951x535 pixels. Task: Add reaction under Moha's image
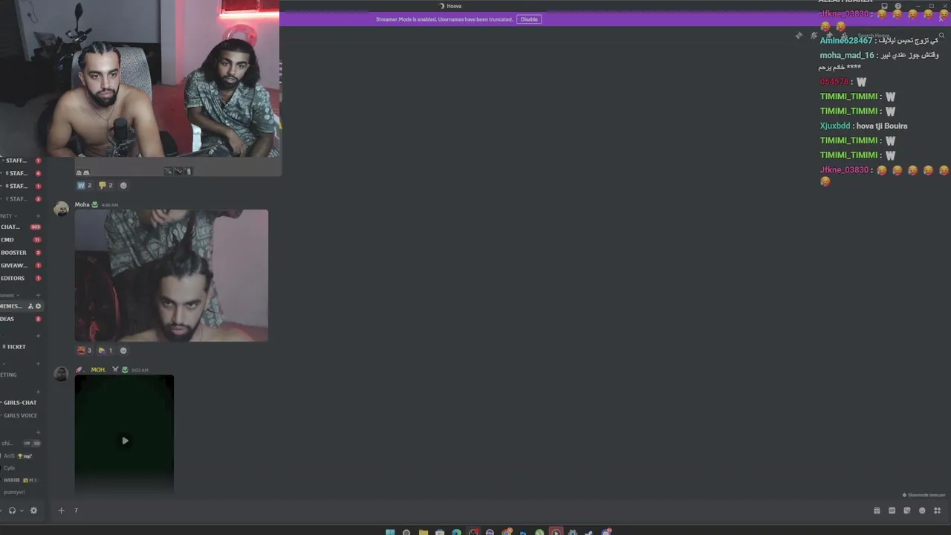[123, 350]
